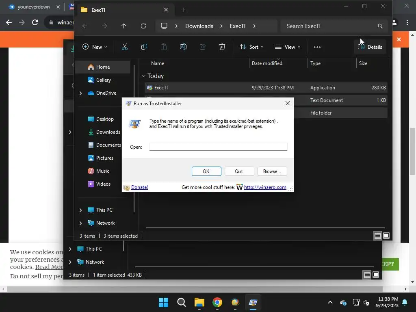This screenshot has height=312, width=416.
Task: Select the ExecTI Application file row
Action: pyautogui.click(x=266, y=88)
